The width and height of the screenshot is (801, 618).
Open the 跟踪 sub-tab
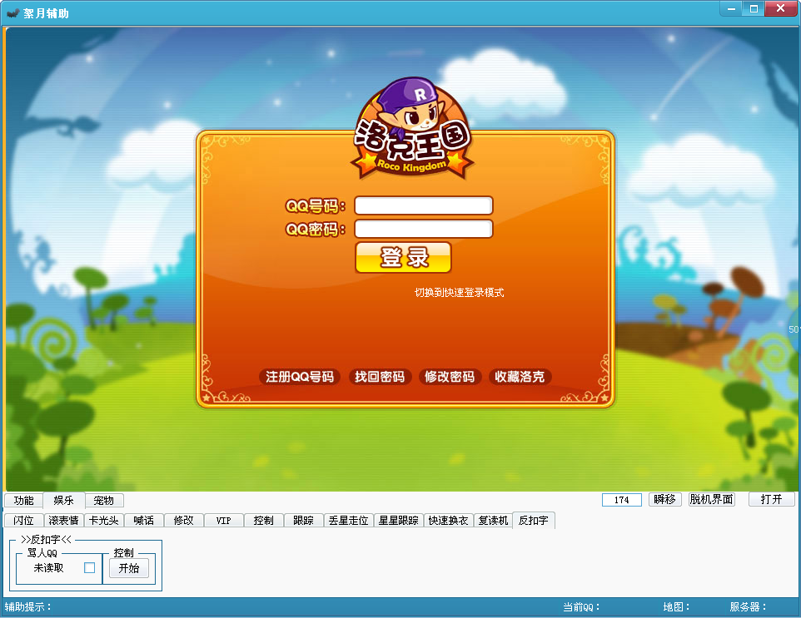point(303,520)
